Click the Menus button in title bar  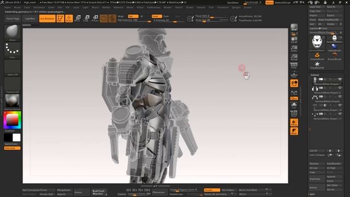[x=270, y=2]
